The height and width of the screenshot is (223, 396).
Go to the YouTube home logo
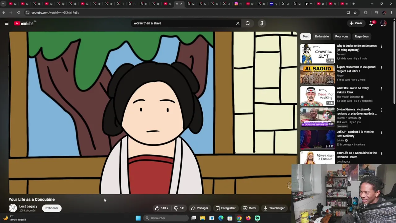click(x=24, y=23)
